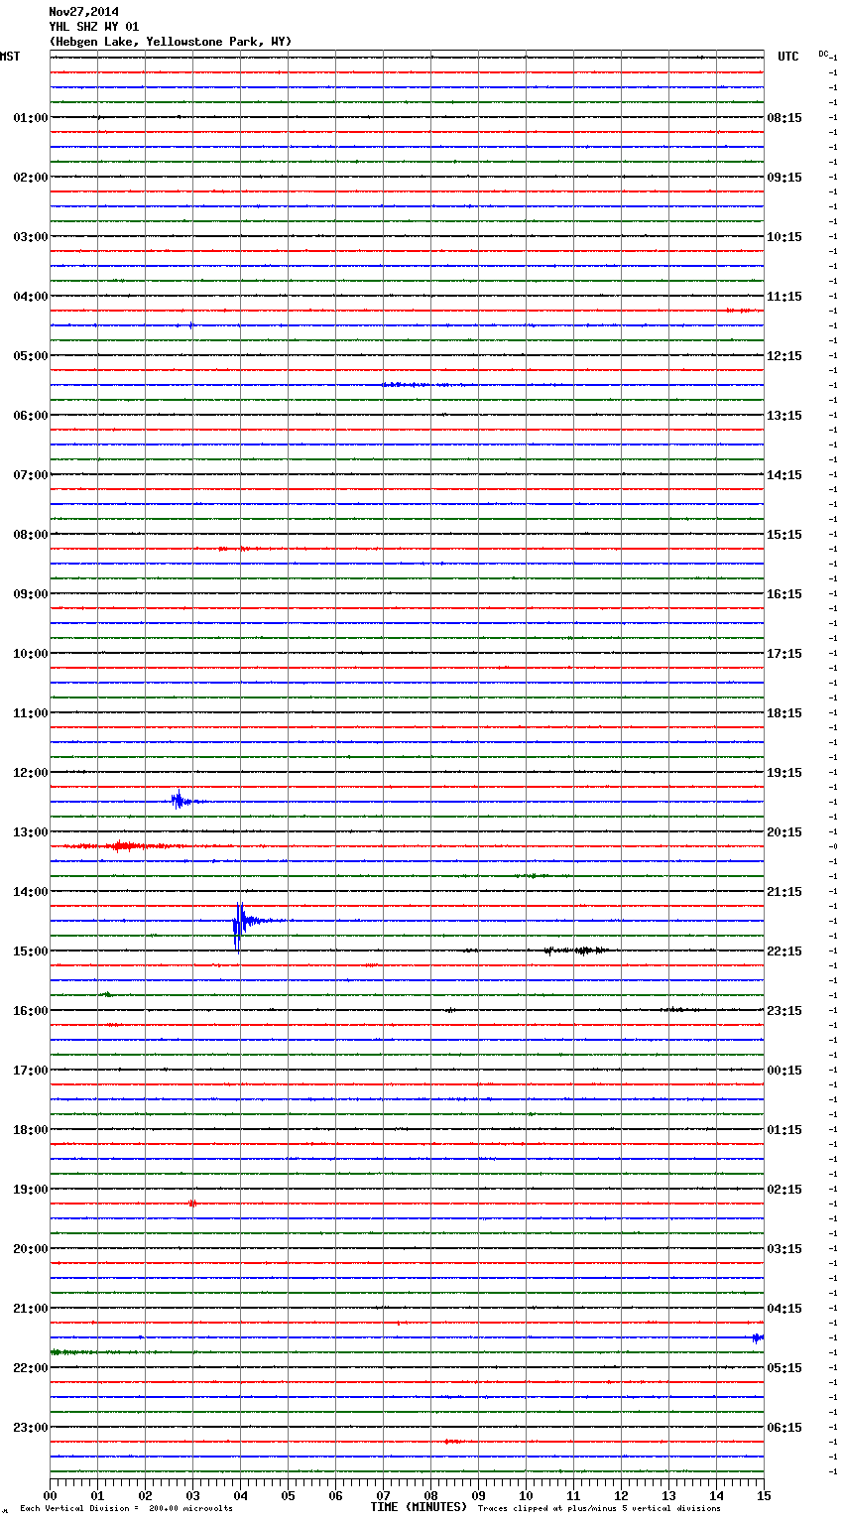
Task: Click the 17:15 UTC row label
Action: (x=784, y=654)
